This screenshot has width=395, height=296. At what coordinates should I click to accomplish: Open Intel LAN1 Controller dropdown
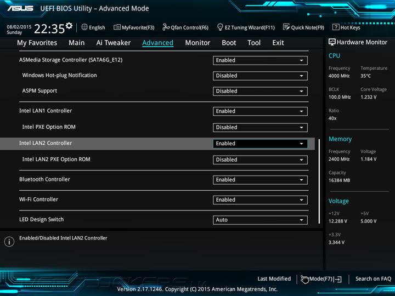point(260,111)
